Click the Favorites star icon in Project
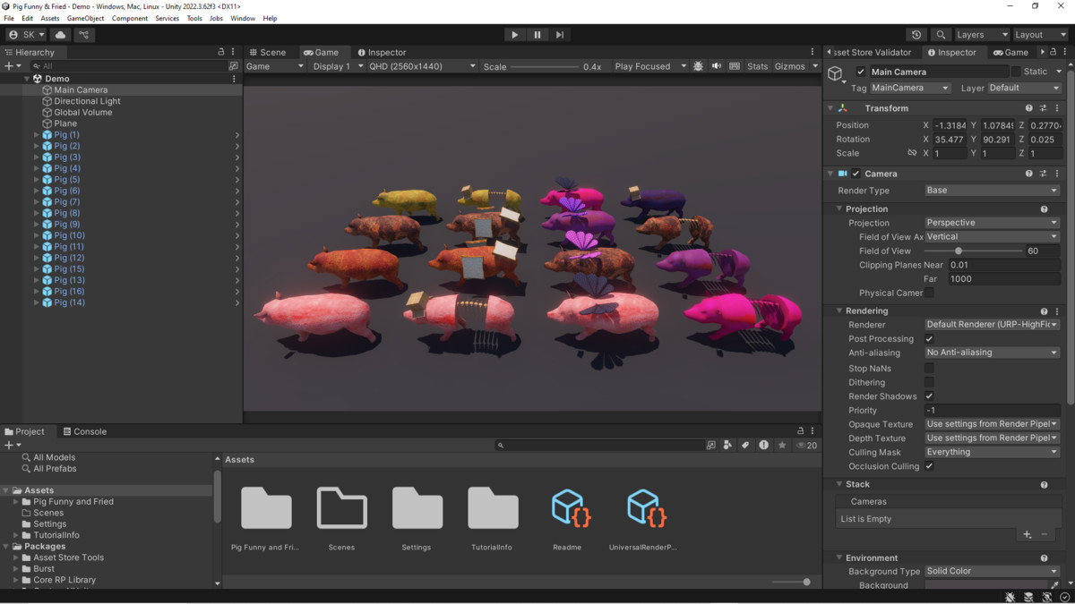The width and height of the screenshot is (1075, 604). coord(782,445)
